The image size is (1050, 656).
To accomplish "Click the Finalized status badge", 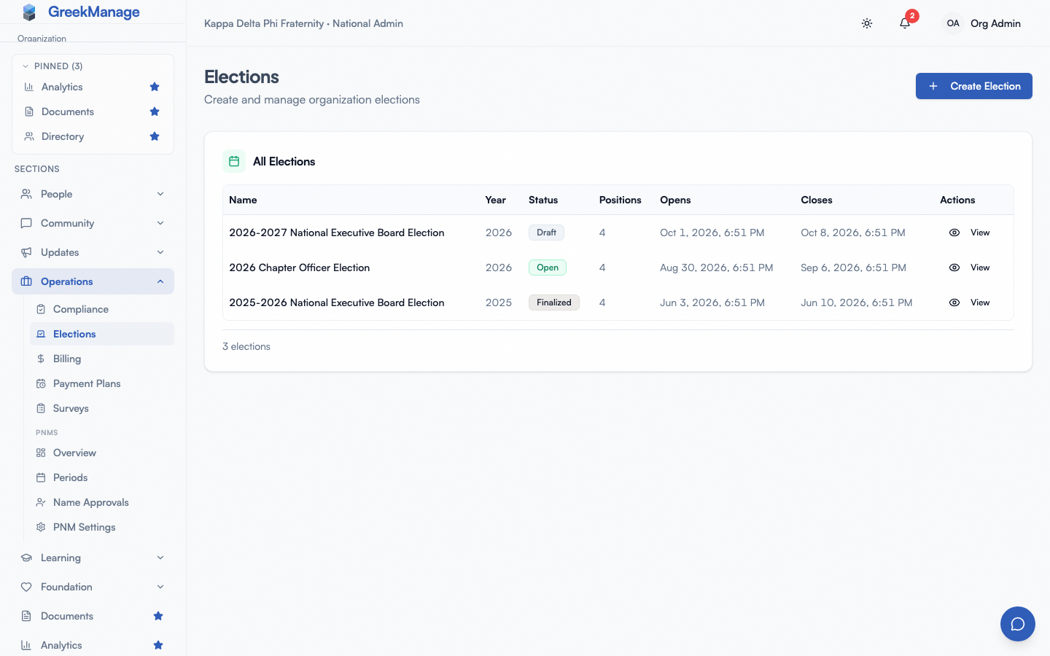I will pyautogui.click(x=554, y=302).
